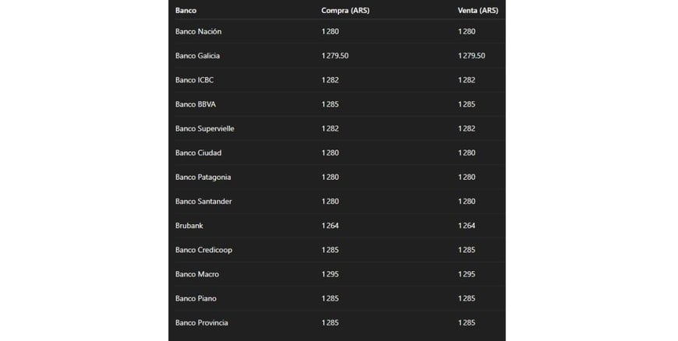Viewport: 678px width, 341px height.
Task: Select Banco Macro's Compra value 1295
Action: 330,274
